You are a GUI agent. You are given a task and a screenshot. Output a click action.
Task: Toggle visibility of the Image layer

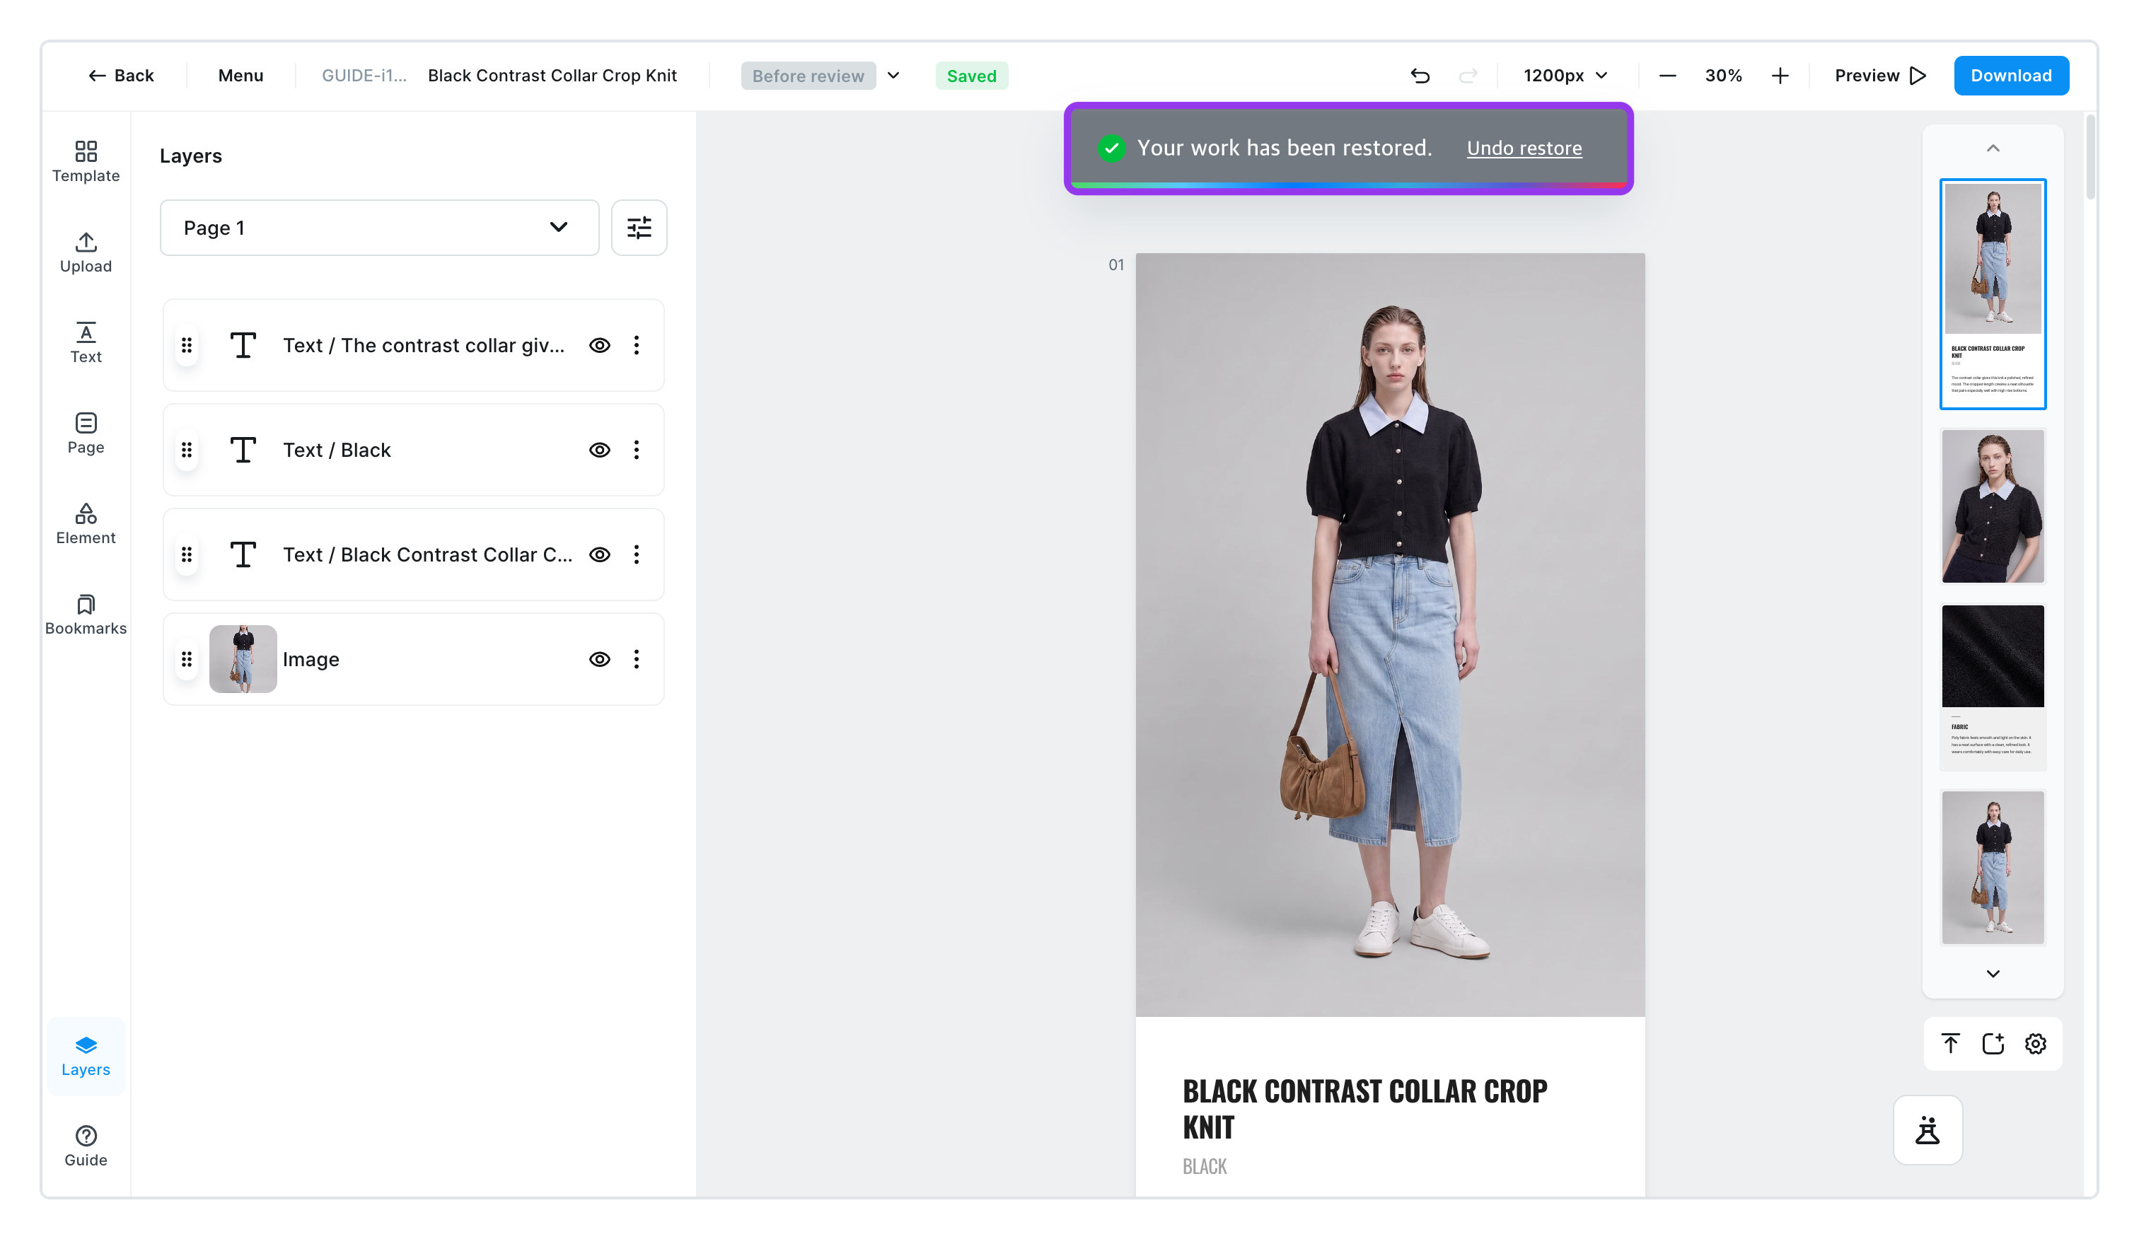[599, 659]
